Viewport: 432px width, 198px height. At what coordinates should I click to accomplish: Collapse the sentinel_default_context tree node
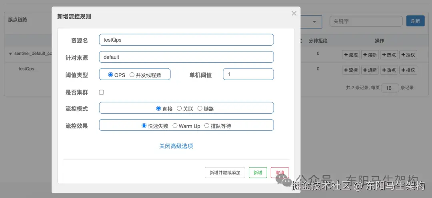(10, 54)
